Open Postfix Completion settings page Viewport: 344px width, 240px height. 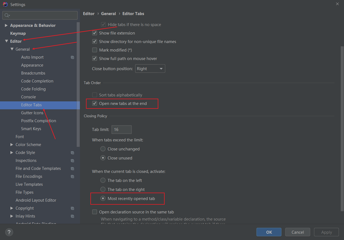point(39,121)
